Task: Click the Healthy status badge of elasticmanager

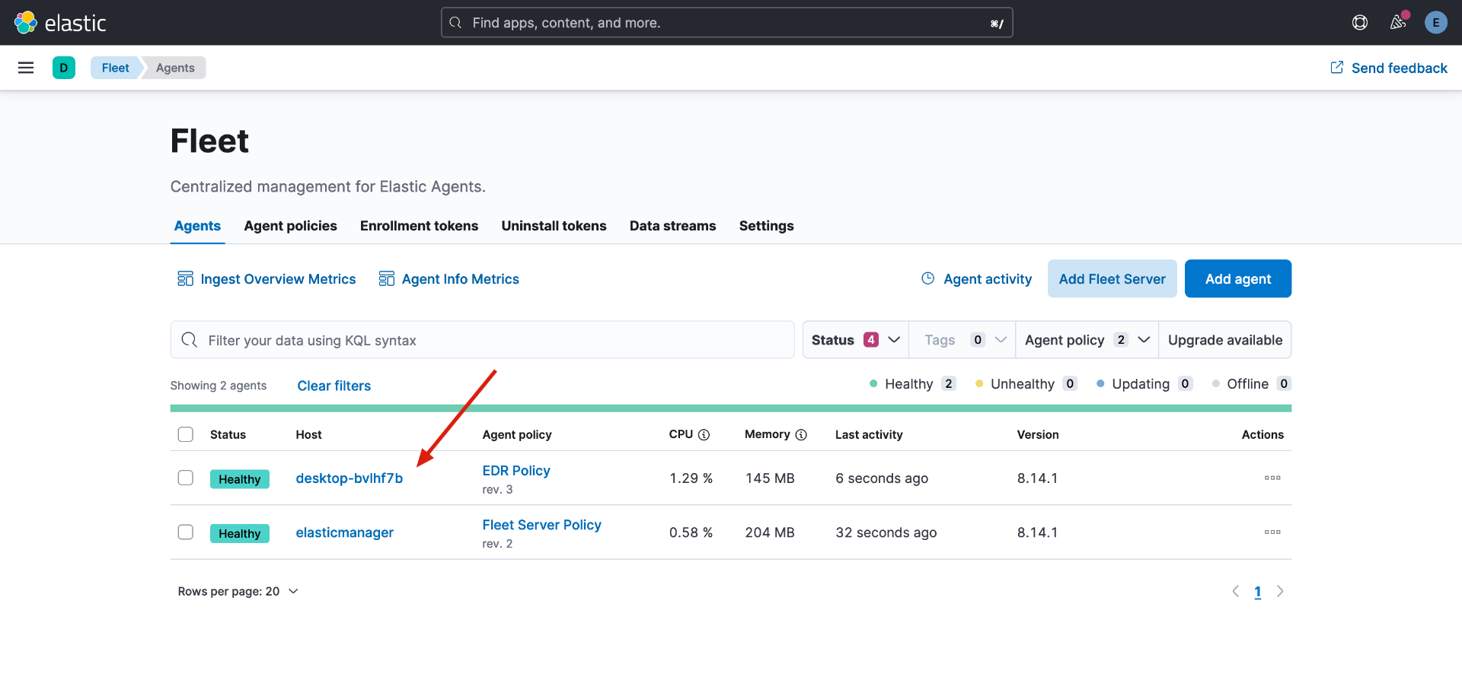Action: click(x=239, y=533)
